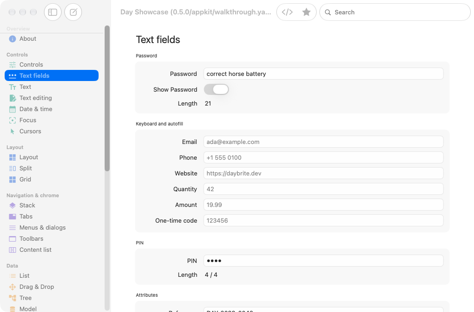This screenshot has height=312, width=474.
Task: Focus the One-time code field
Action: click(324, 220)
